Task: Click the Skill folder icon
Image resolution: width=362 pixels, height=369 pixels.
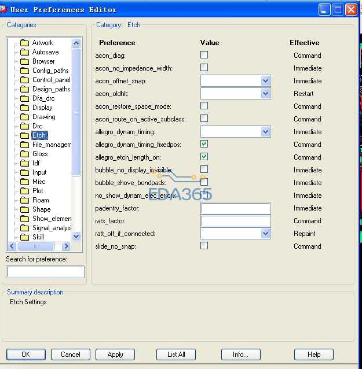Action: pyautogui.click(x=24, y=237)
